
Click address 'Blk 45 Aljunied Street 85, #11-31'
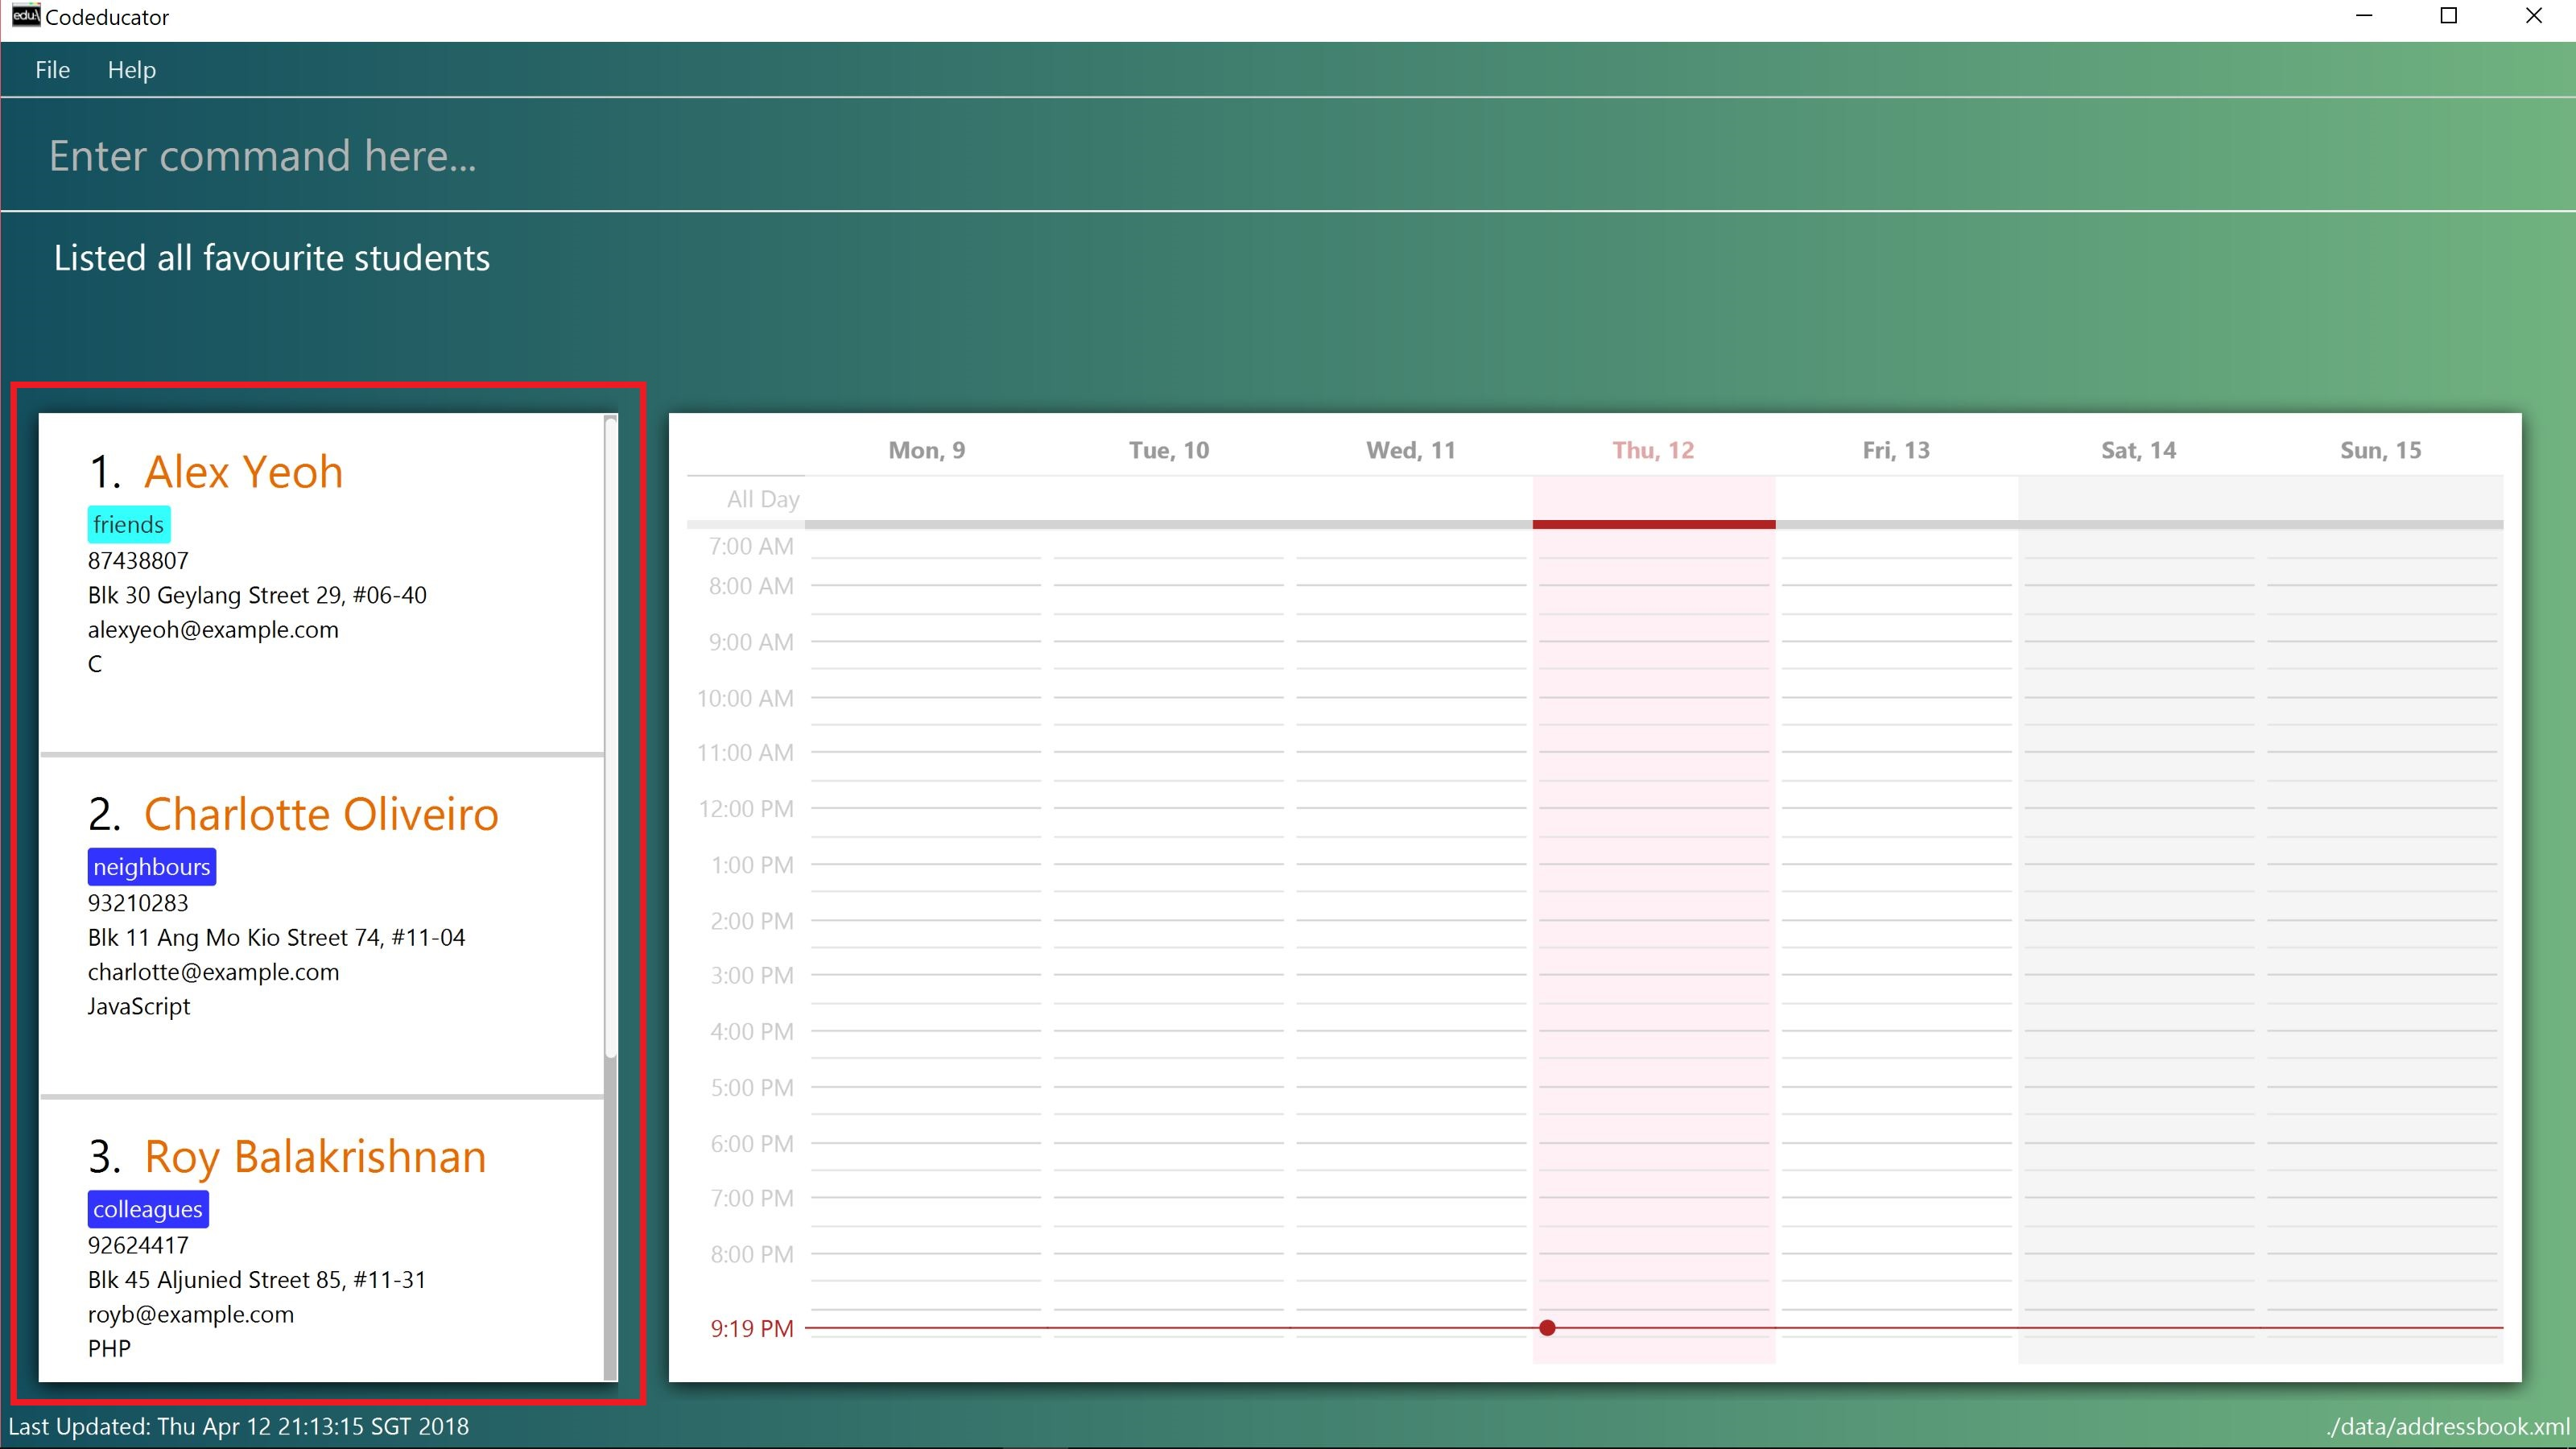[x=257, y=1280]
